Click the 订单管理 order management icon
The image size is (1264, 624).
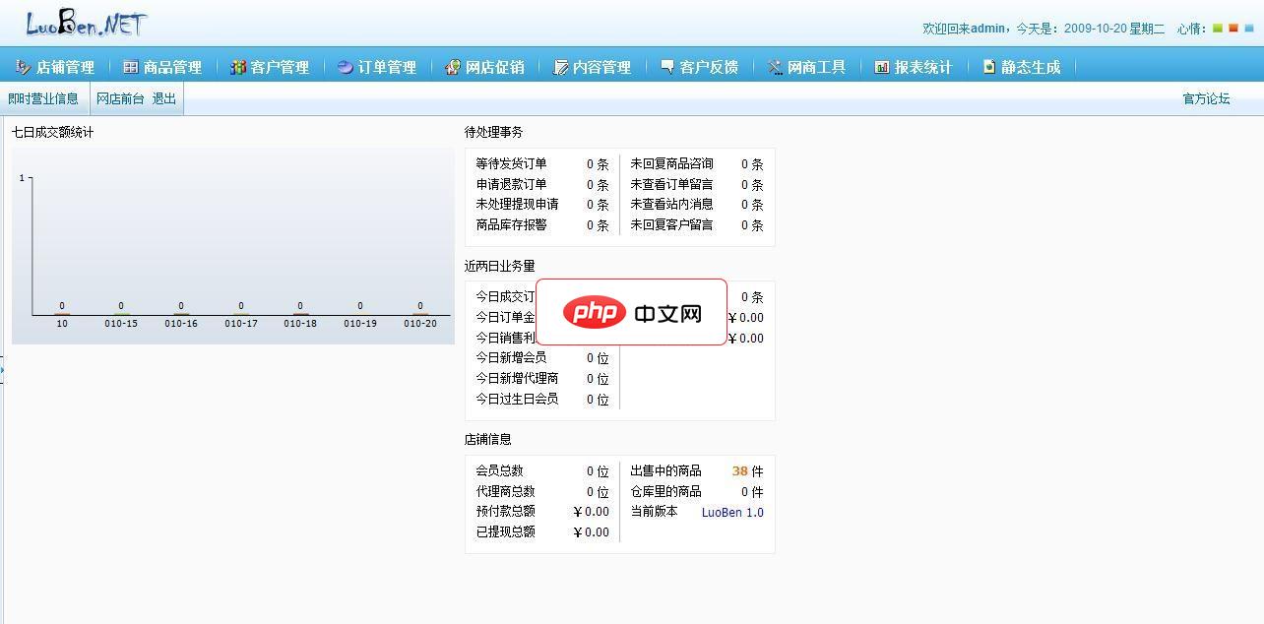point(344,67)
